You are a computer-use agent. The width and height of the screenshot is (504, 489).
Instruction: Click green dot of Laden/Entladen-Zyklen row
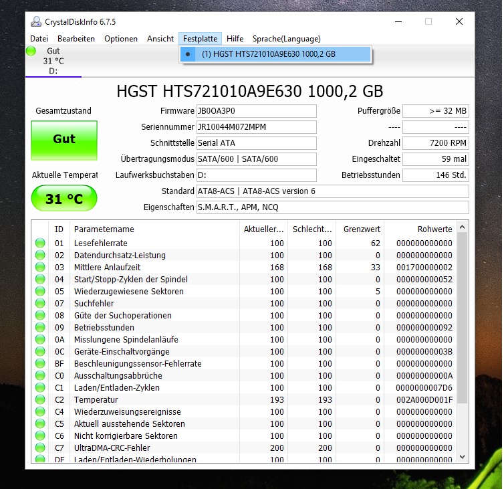tap(40, 388)
